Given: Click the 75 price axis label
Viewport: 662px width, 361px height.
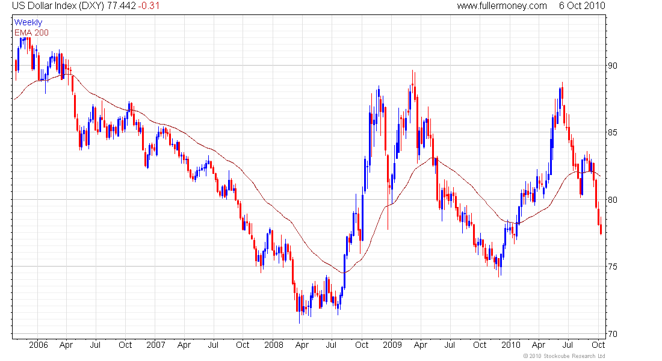Looking at the screenshot, I should click(612, 267).
